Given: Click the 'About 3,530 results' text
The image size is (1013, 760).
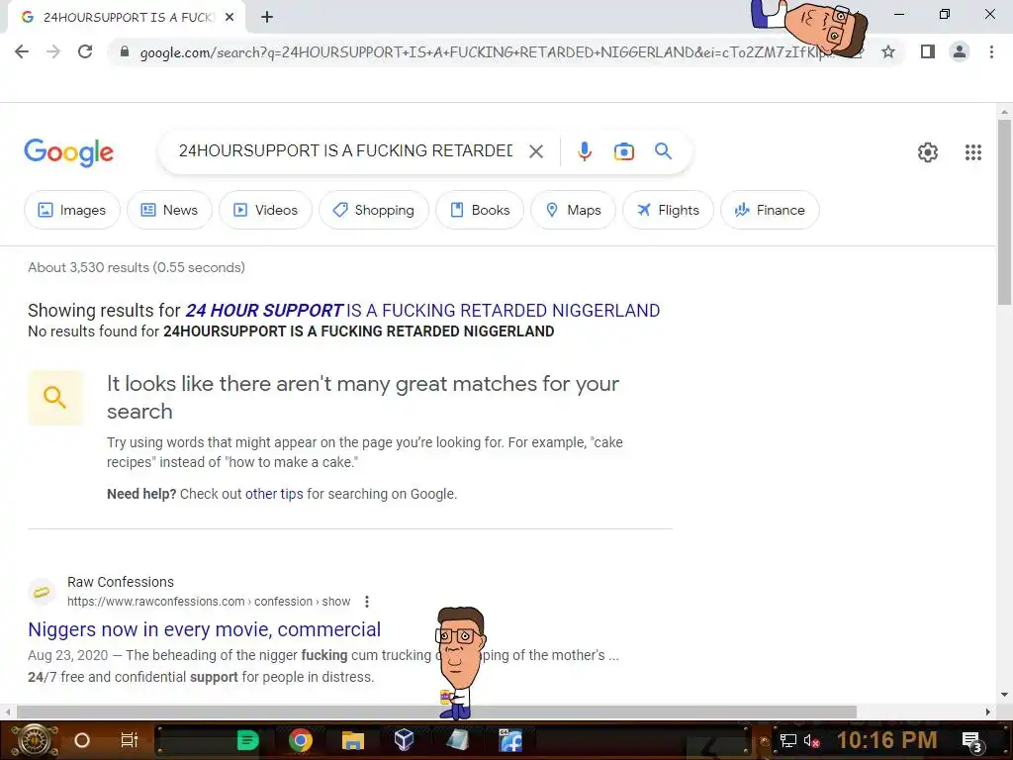Looking at the screenshot, I should tap(137, 267).
